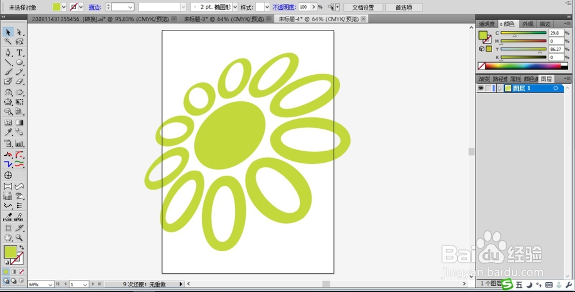Close the 未标题-4* document tab

(363, 19)
